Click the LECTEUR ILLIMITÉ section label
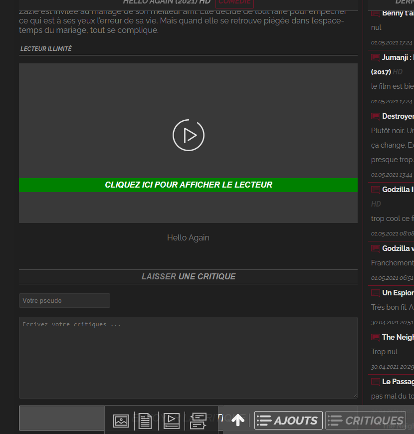This screenshot has width=414, height=434. (x=46, y=49)
